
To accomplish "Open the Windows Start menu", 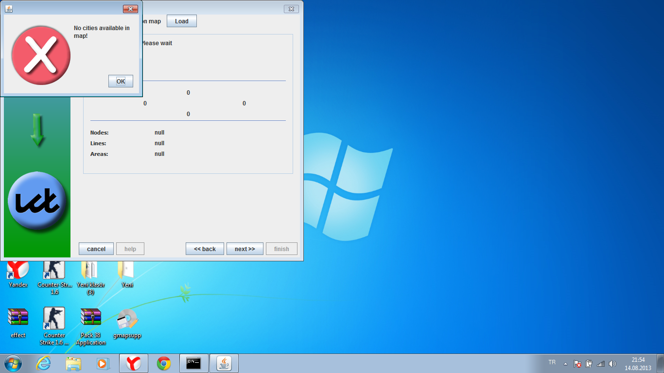I will click(x=13, y=363).
